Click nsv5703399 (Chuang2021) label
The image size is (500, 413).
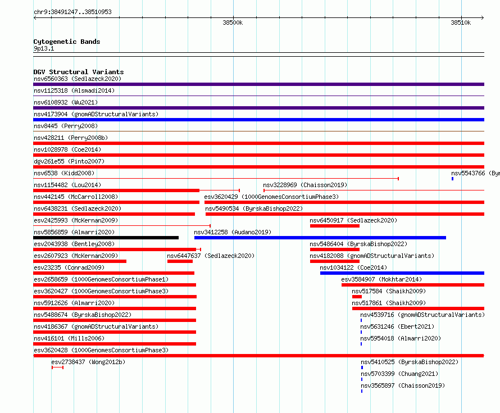click(x=399, y=374)
